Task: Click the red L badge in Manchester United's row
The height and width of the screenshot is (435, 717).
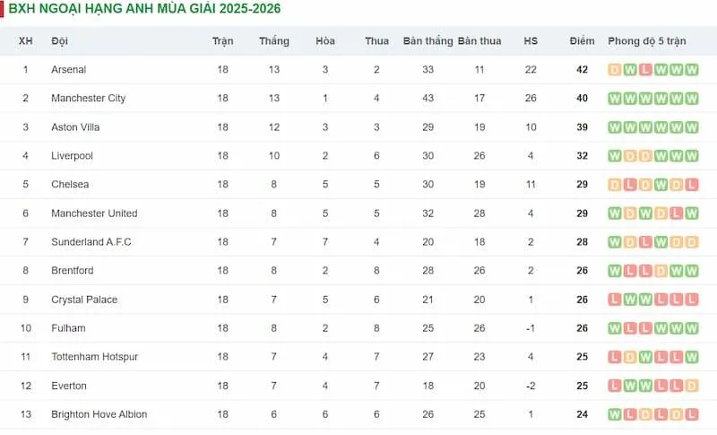Action: click(676, 213)
